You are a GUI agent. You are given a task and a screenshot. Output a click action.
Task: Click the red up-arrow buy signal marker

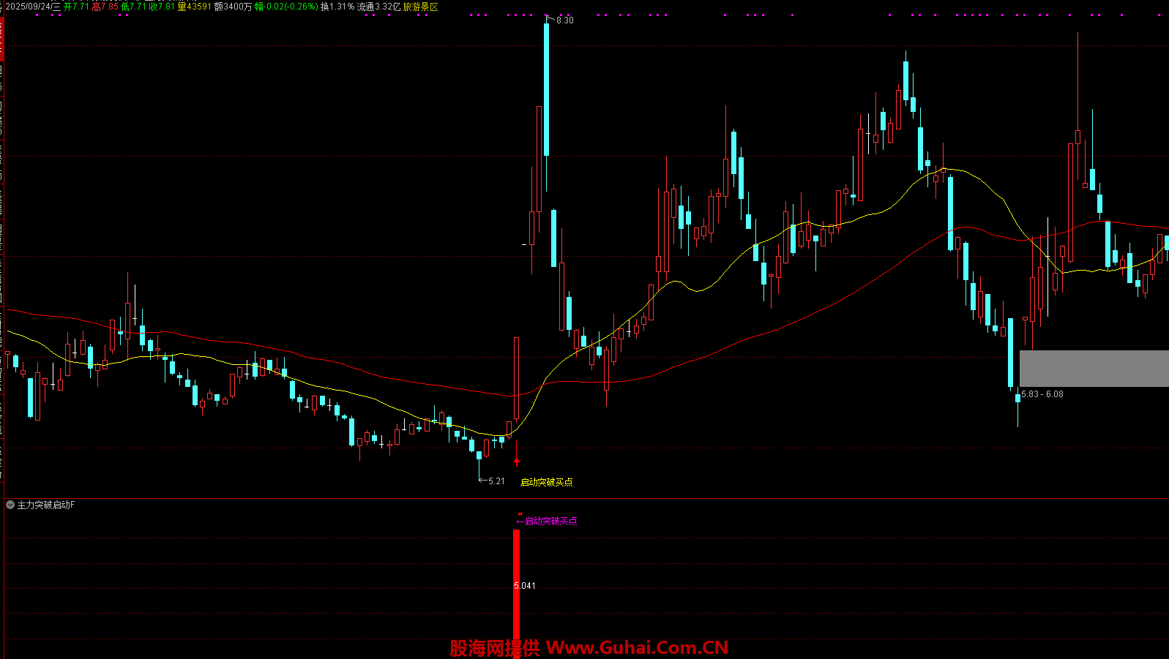coord(517,462)
